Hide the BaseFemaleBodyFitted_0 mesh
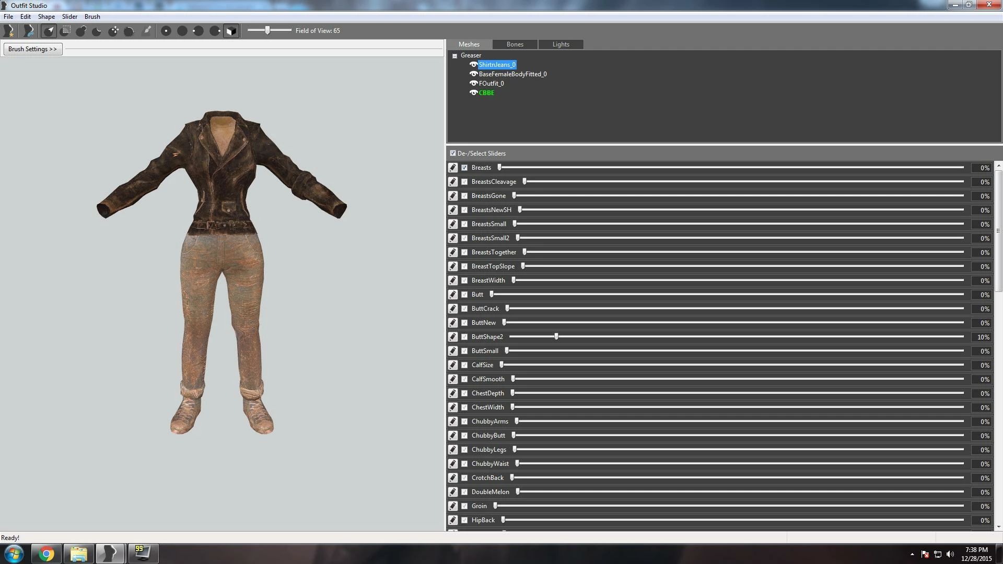Image resolution: width=1003 pixels, height=564 pixels. pos(473,74)
